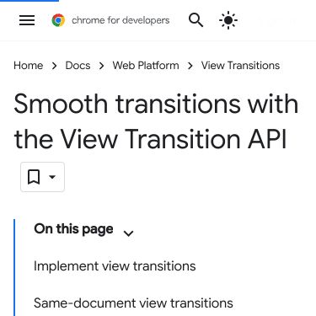The width and height of the screenshot is (316, 316).
Task: Go to Home in the breadcrumb
Action: [29, 66]
